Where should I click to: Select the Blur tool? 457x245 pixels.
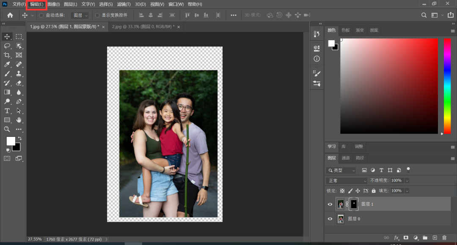pos(19,92)
